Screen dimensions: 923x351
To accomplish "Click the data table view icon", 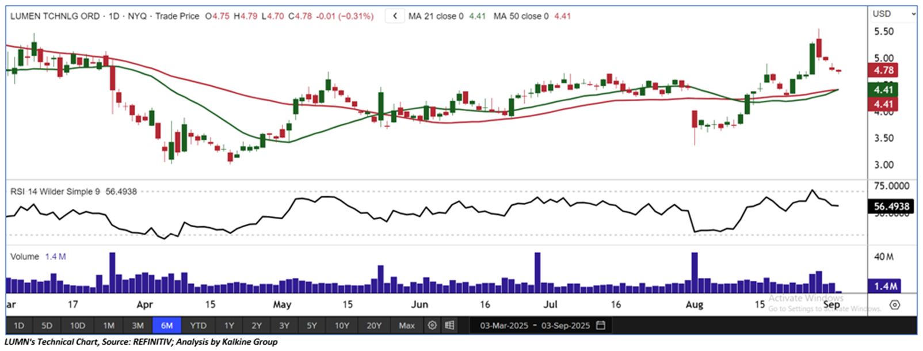I will (449, 326).
